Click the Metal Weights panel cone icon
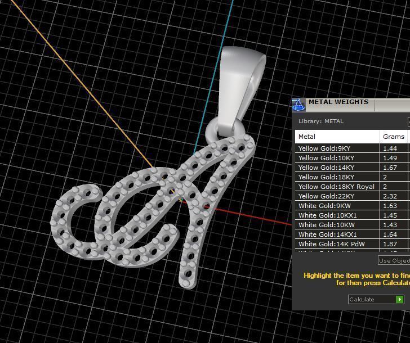This screenshot has height=343, width=410. [298, 105]
